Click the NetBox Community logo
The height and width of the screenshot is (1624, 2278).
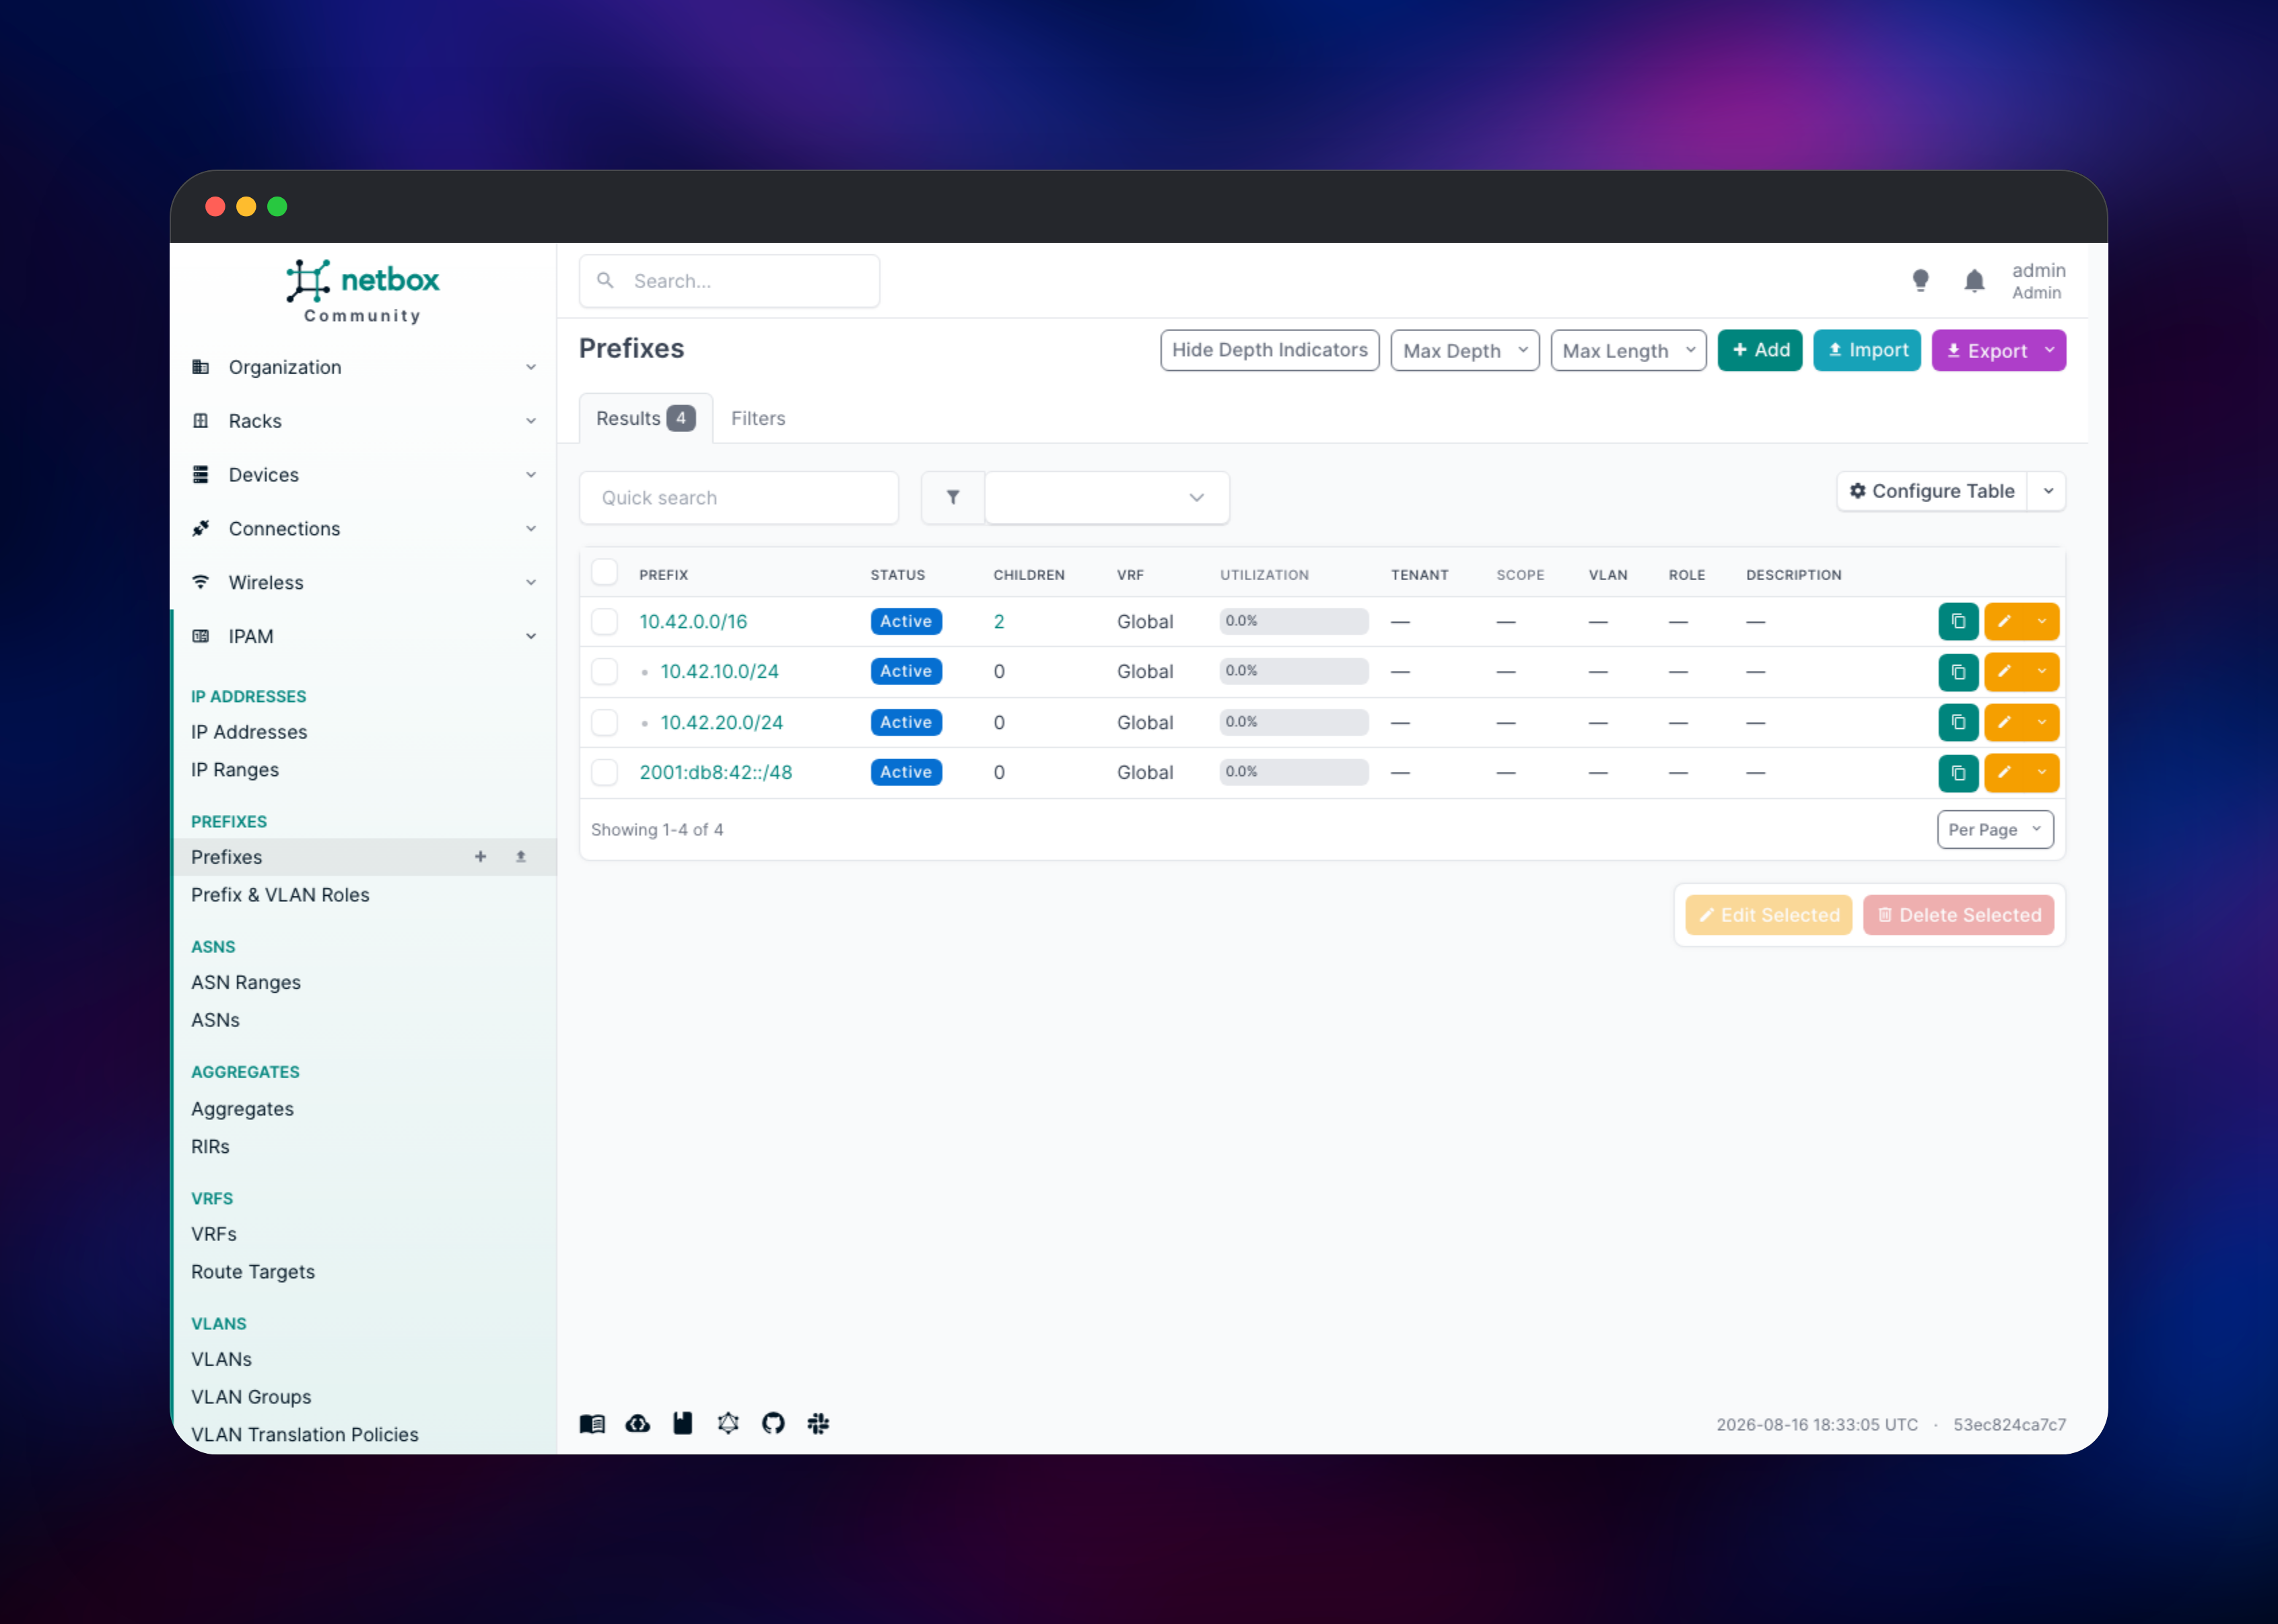[x=362, y=291]
